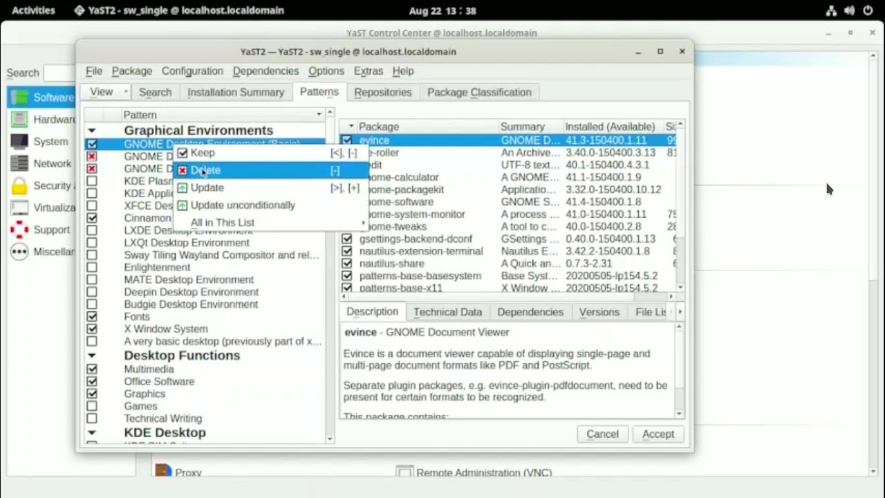This screenshot has height=498, width=885.
Task: Click the Accept button
Action: pos(658,434)
